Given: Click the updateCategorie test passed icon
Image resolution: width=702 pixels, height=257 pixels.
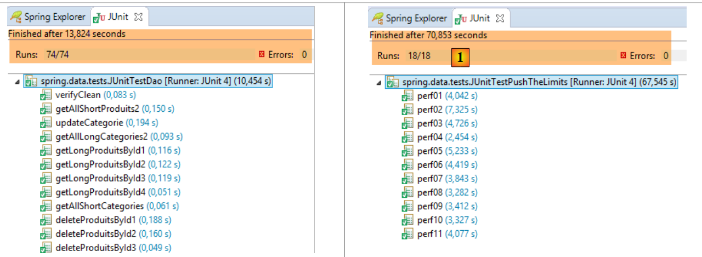Looking at the screenshot, I should pyautogui.click(x=46, y=123).
